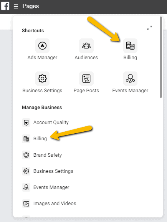Viewport: 167px width, 222px height.
Task: Open the Billing shortcut icon
Action: [130, 46]
